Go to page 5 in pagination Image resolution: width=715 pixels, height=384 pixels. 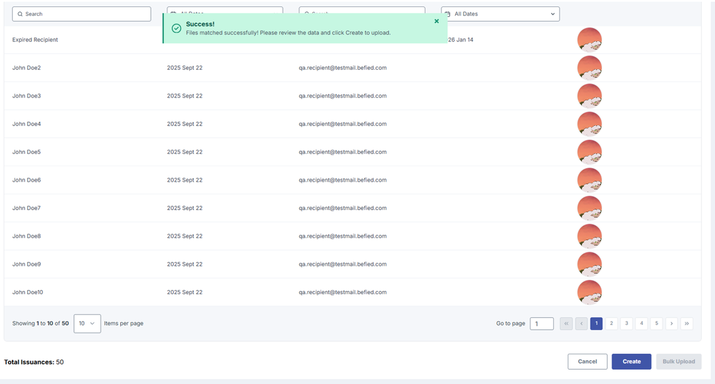click(657, 323)
